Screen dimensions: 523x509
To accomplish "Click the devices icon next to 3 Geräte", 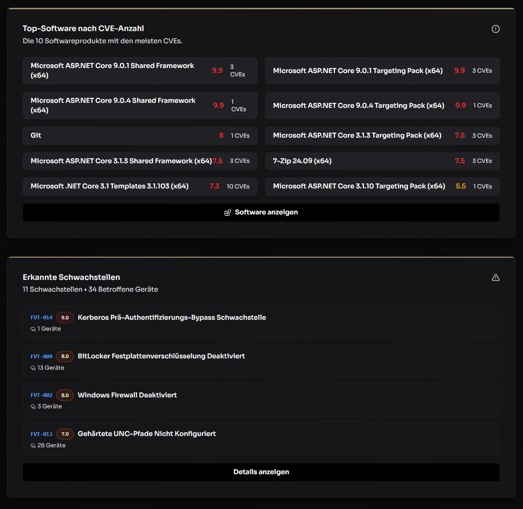I will pos(33,407).
